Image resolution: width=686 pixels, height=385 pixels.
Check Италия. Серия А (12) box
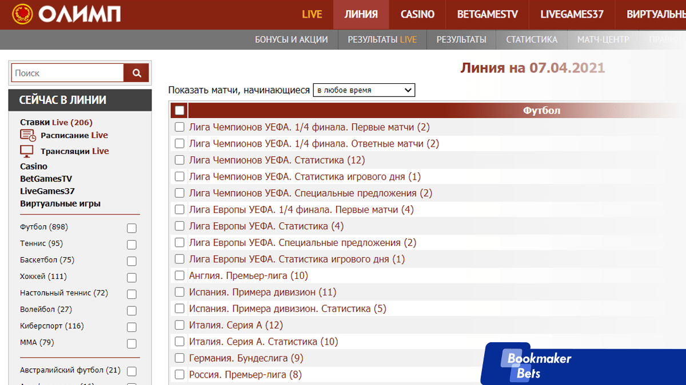[x=180, y=326]
